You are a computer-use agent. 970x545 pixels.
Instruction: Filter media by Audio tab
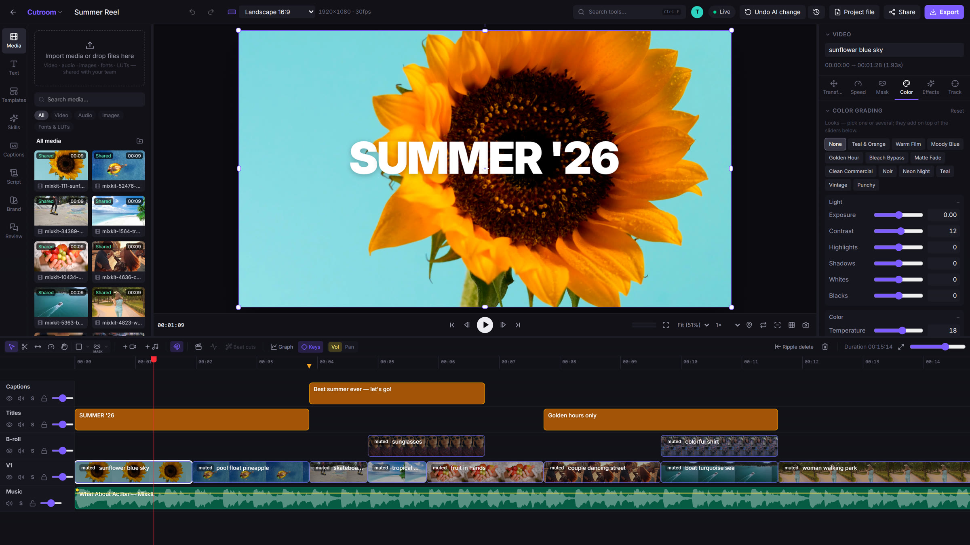(85, 115)
